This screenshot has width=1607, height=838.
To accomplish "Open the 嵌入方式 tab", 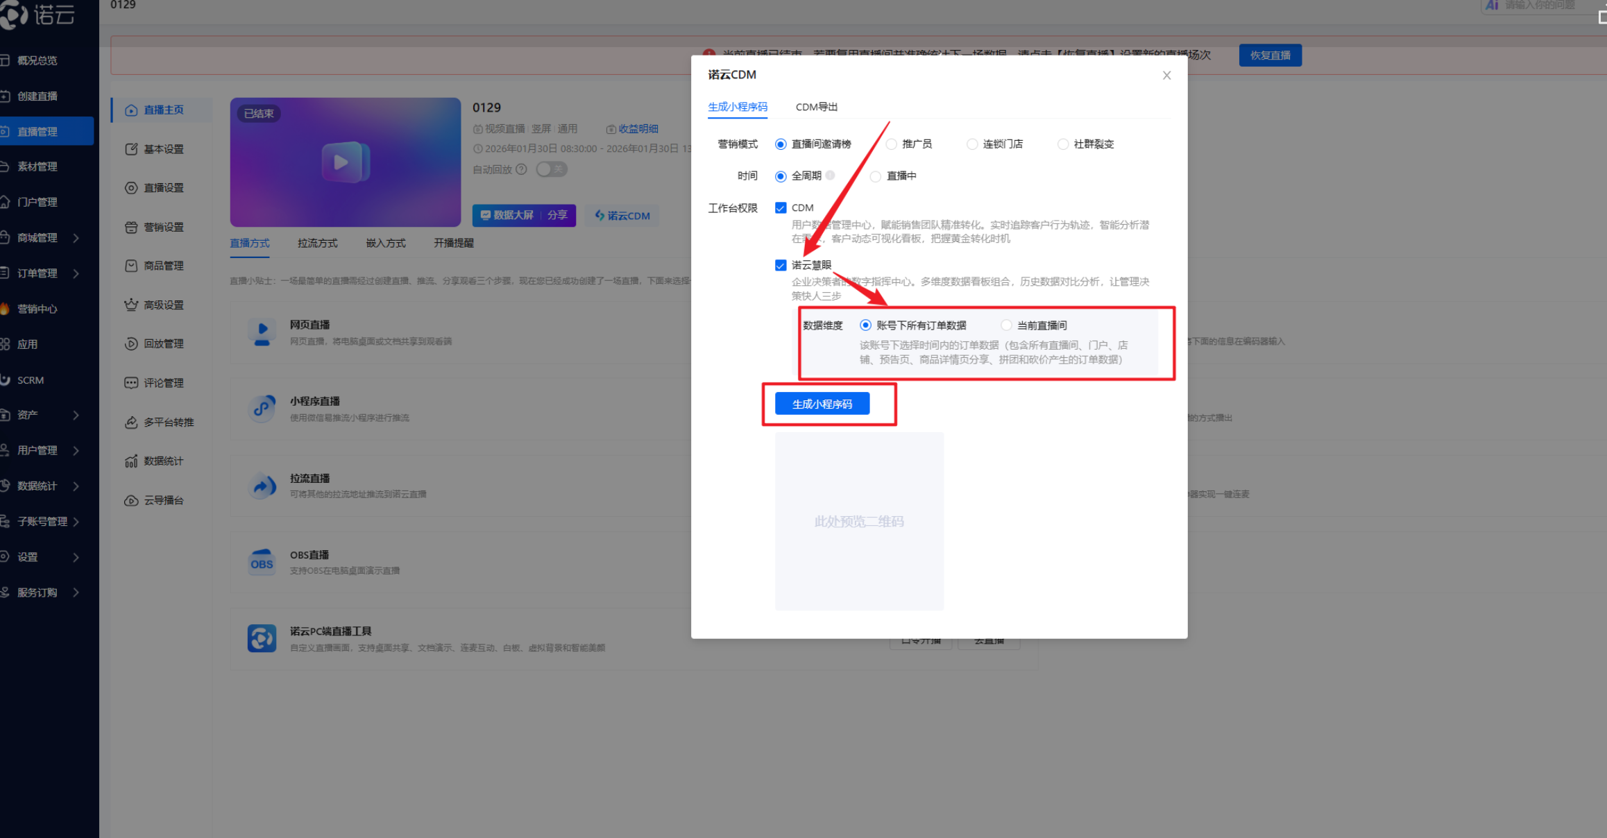I will tap(385, 243).
